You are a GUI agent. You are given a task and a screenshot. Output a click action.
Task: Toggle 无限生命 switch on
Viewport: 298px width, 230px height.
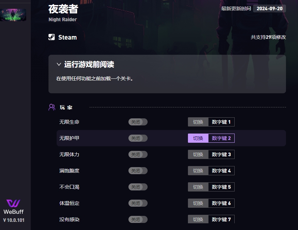138,122
